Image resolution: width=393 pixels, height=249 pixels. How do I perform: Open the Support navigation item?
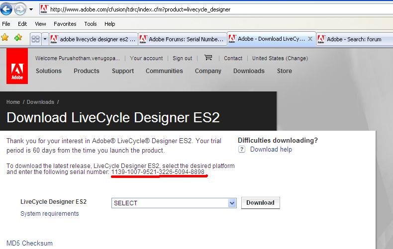click(x=123, y=71)
